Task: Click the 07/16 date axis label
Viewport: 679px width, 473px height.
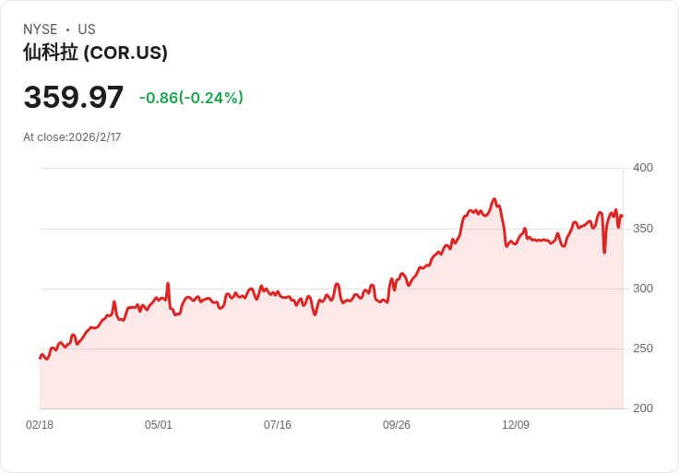Action: [278, 425]
